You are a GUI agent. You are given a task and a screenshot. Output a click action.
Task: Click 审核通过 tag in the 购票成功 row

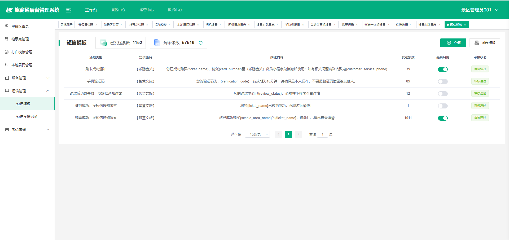point(480,118)
